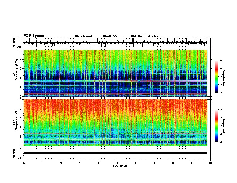Click the "VLF Spectra" plot title
The height and width of the screenshot is (183, 237).
[x=34, y=36]
